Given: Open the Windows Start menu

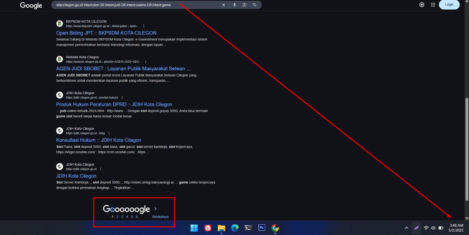Looking at the screenshot, I should pyautogui.click(x=194, y=228).
